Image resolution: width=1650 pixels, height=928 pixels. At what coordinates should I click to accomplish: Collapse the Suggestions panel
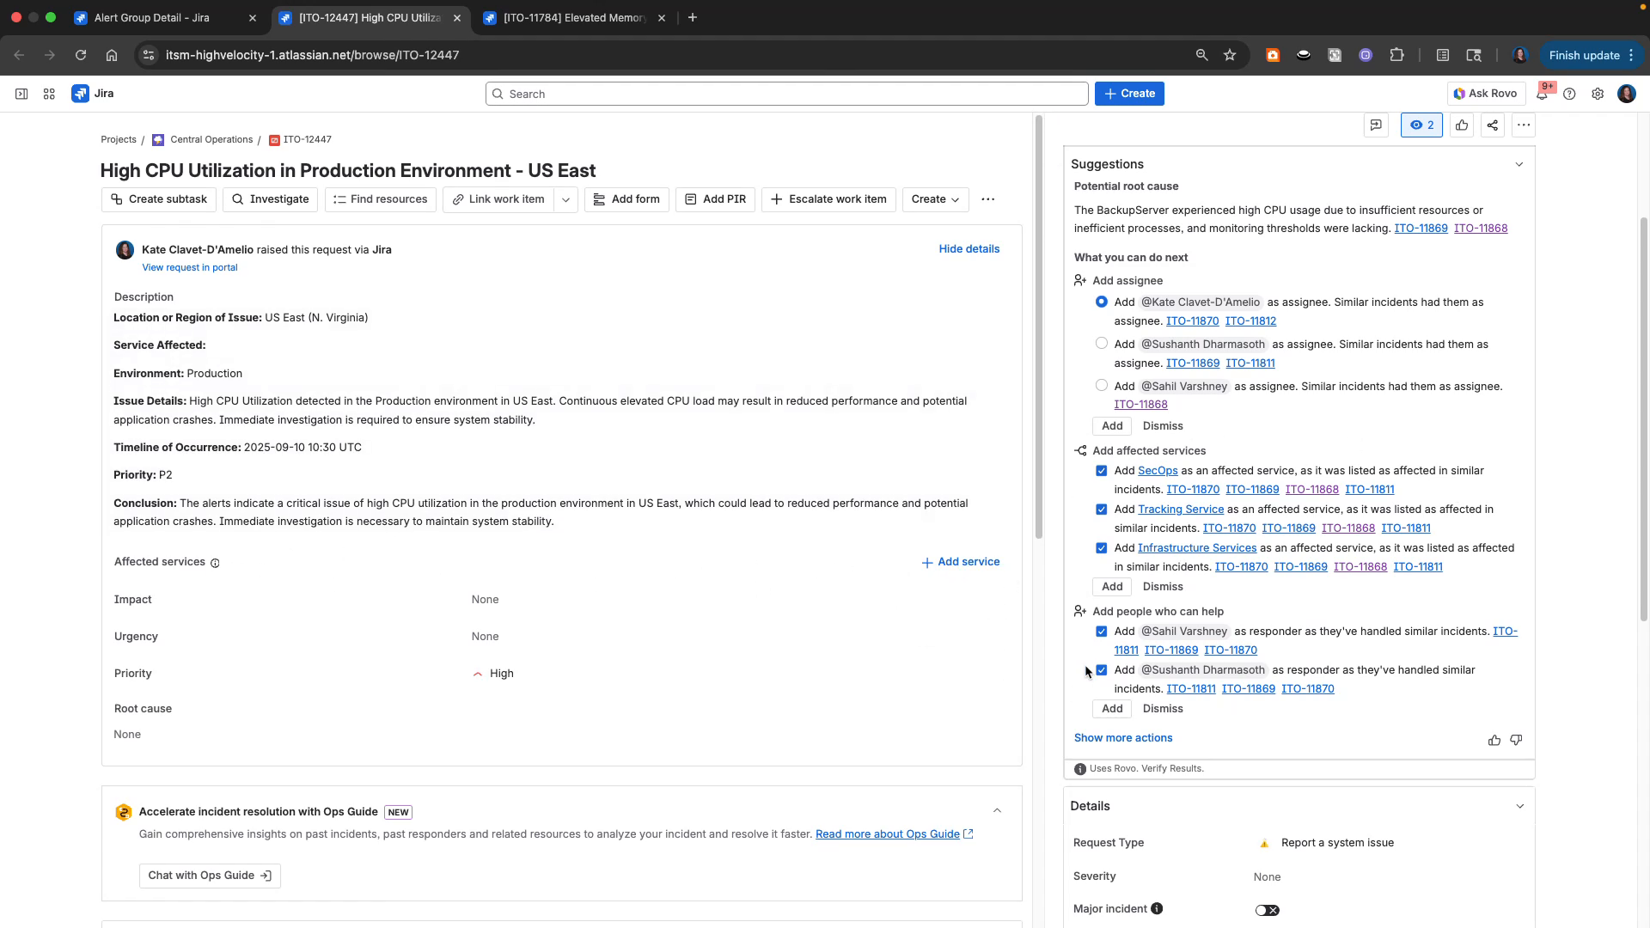(1519, 163)
